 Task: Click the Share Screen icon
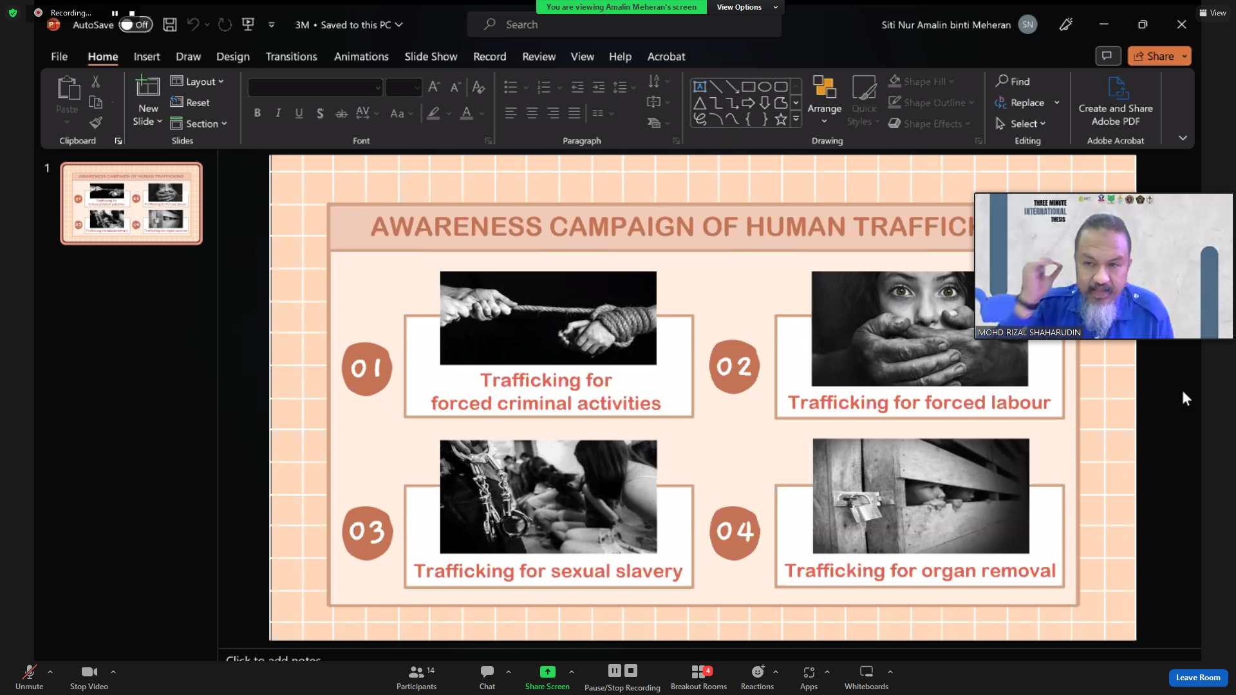(547, 672)
